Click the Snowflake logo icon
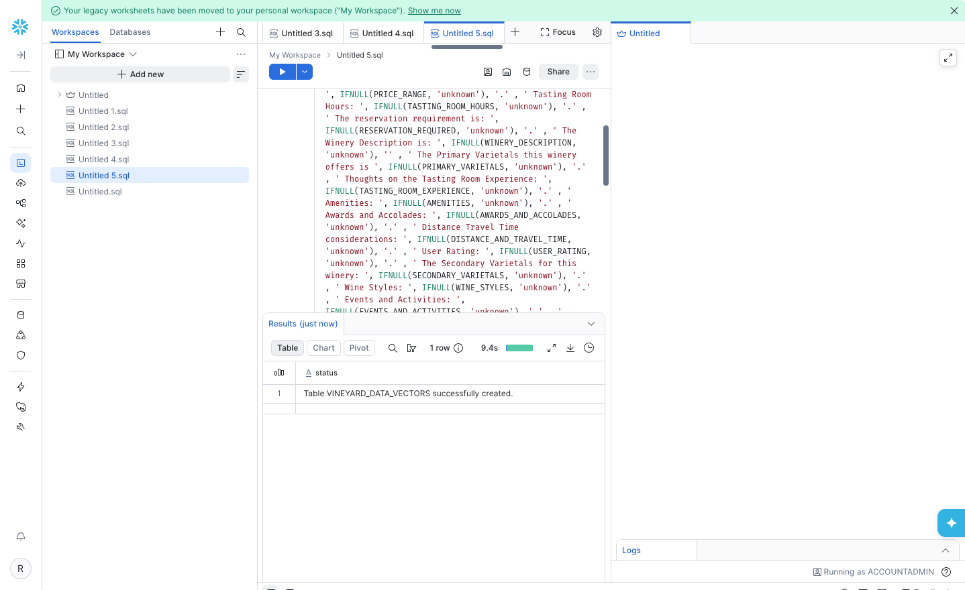Screen dimensions: 965x590 (x=20, y=27)
